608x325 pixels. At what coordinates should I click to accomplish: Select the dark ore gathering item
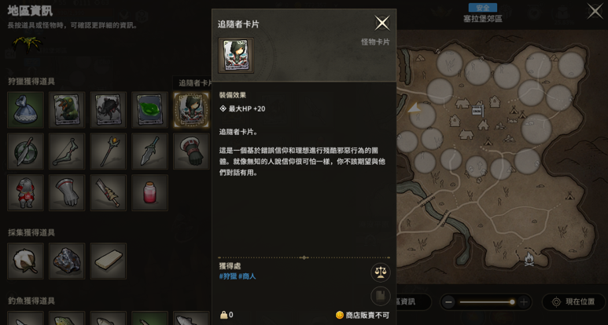point(67,261)
